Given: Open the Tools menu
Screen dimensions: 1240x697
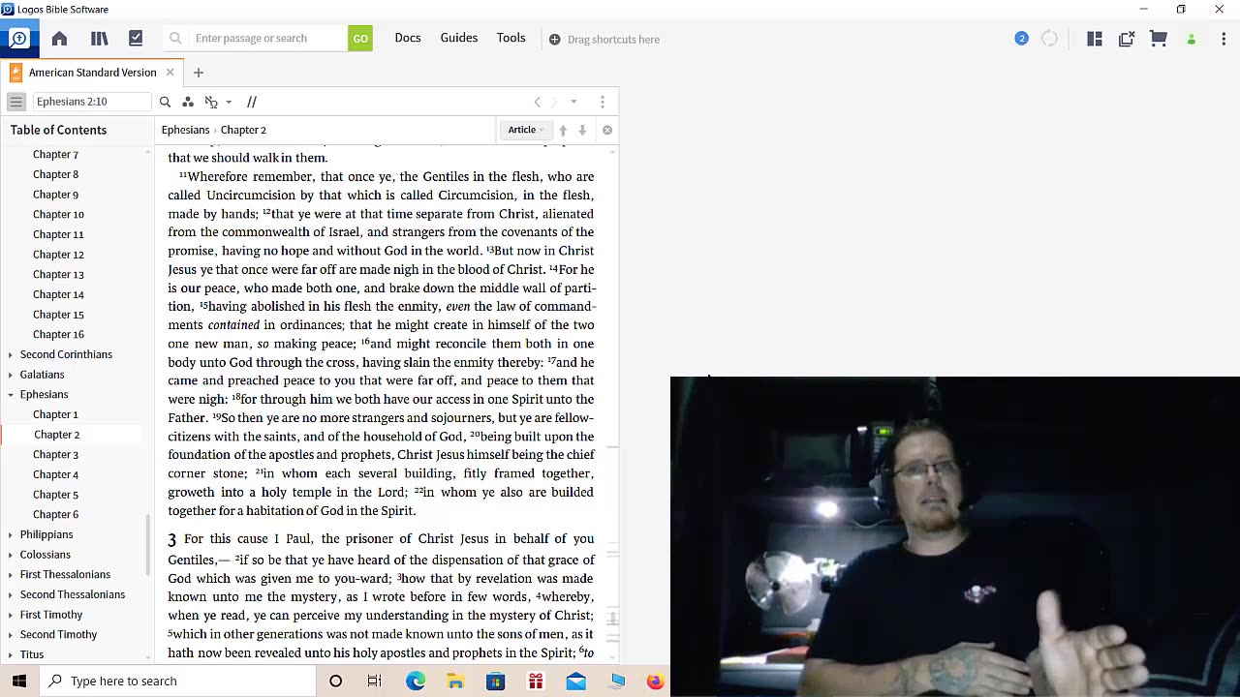Looking at the screenshot, I should tap(511, 38).
